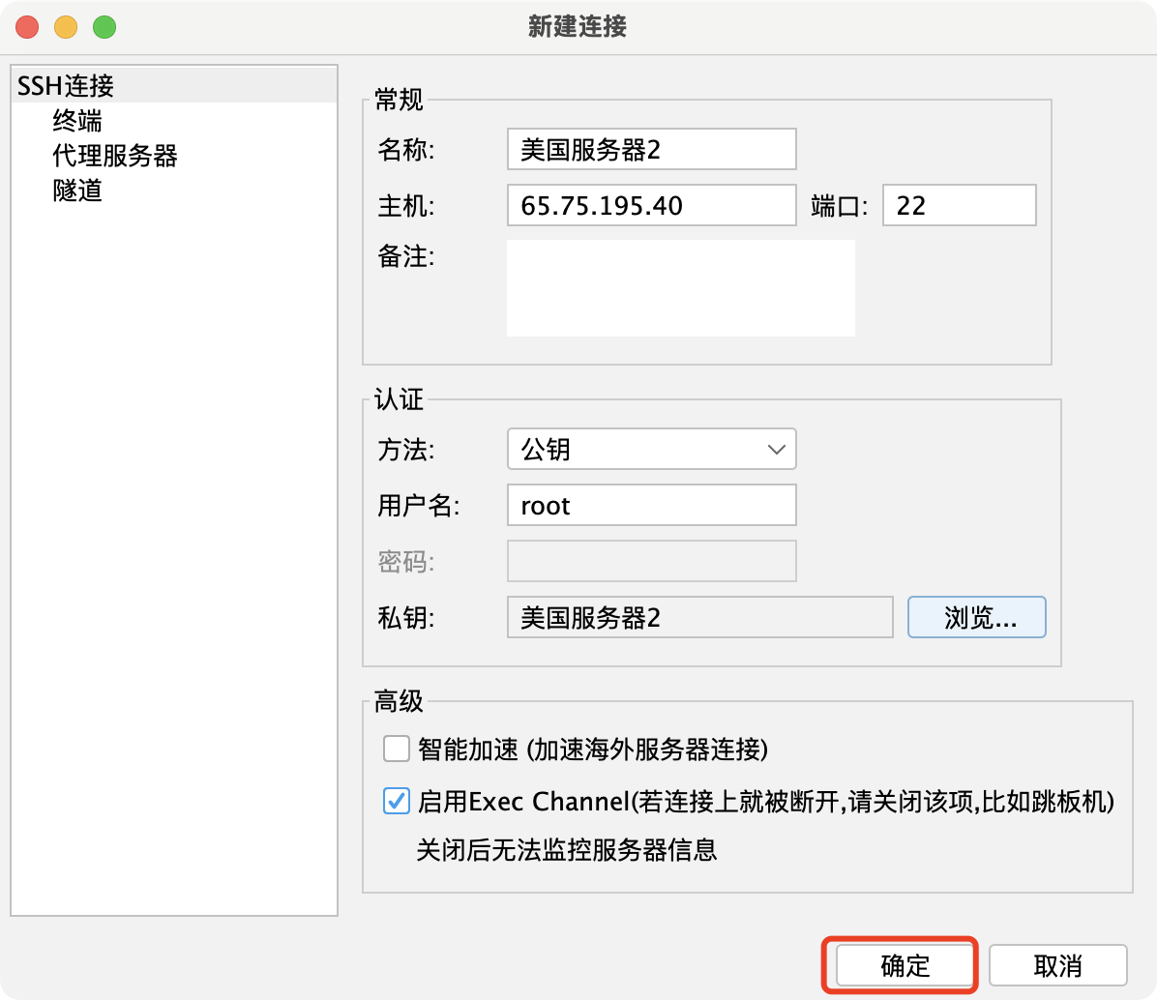Click the 备注 text area

point(680,287)
